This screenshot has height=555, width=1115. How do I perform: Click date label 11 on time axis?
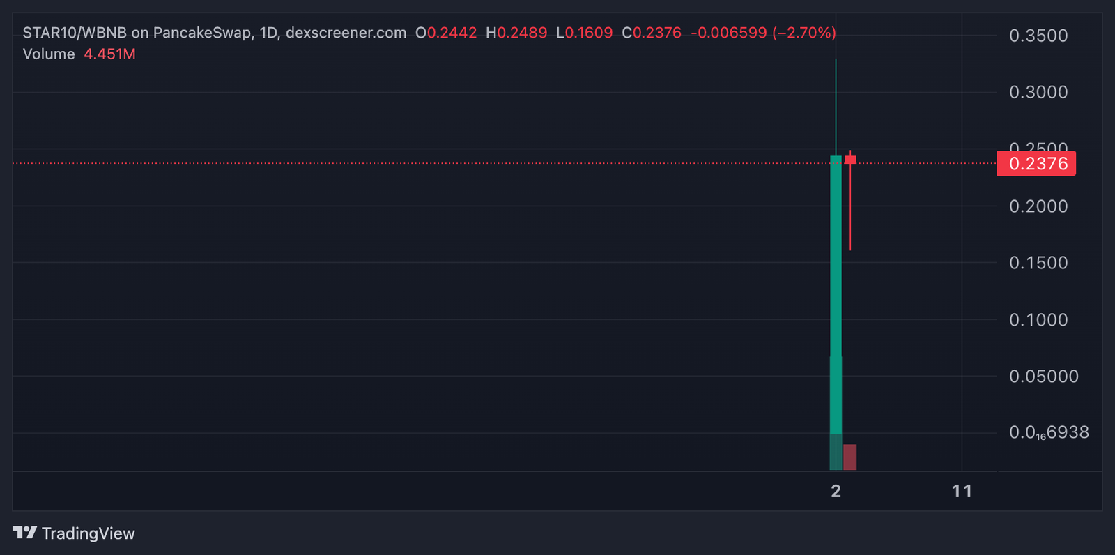(x=962, y=492)
